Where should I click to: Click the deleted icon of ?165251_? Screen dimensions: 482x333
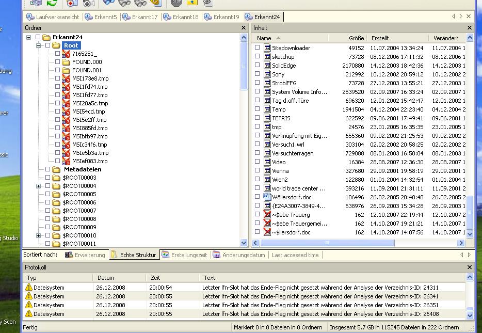pos(66,54)
